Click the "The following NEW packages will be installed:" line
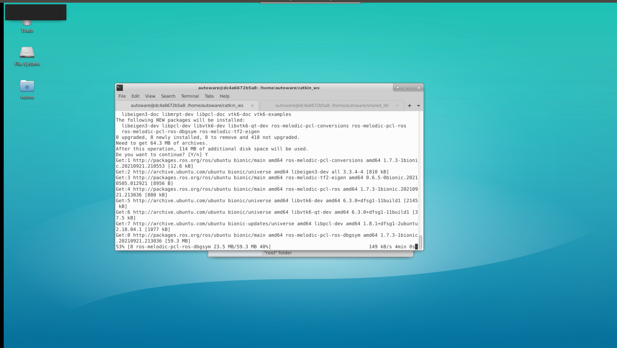The width and height of the screenshot is (617, 348). click(181, 120)
